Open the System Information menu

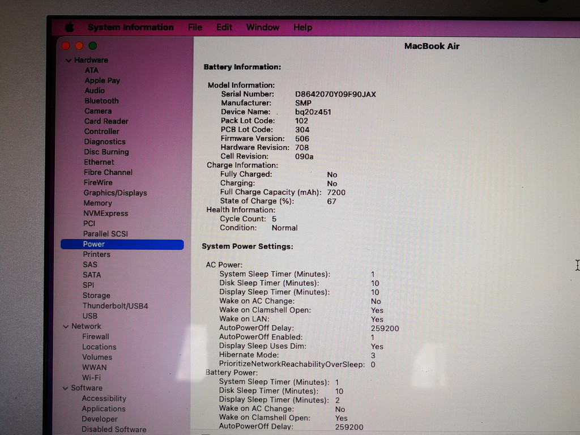click(131, 27)
